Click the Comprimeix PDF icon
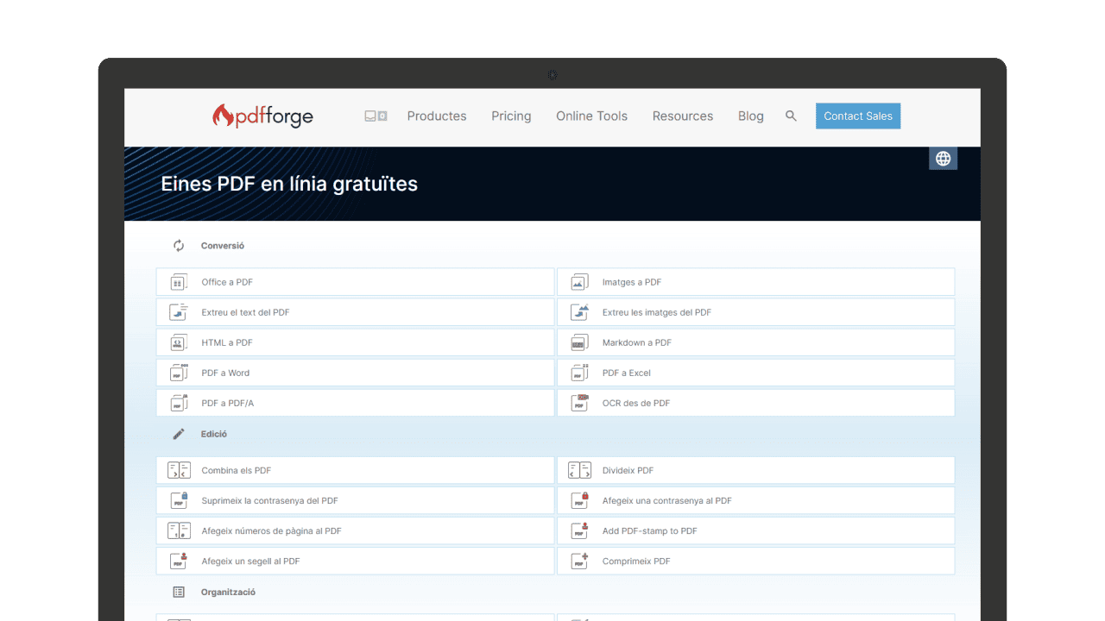This screenshot has height=621, width=1105. [x=579, y=561]
